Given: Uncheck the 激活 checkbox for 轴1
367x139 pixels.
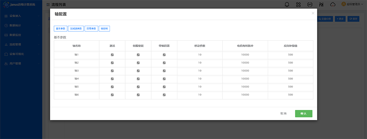Looking at the screenshot, I should pyautogui.click(x=112, y=55).
